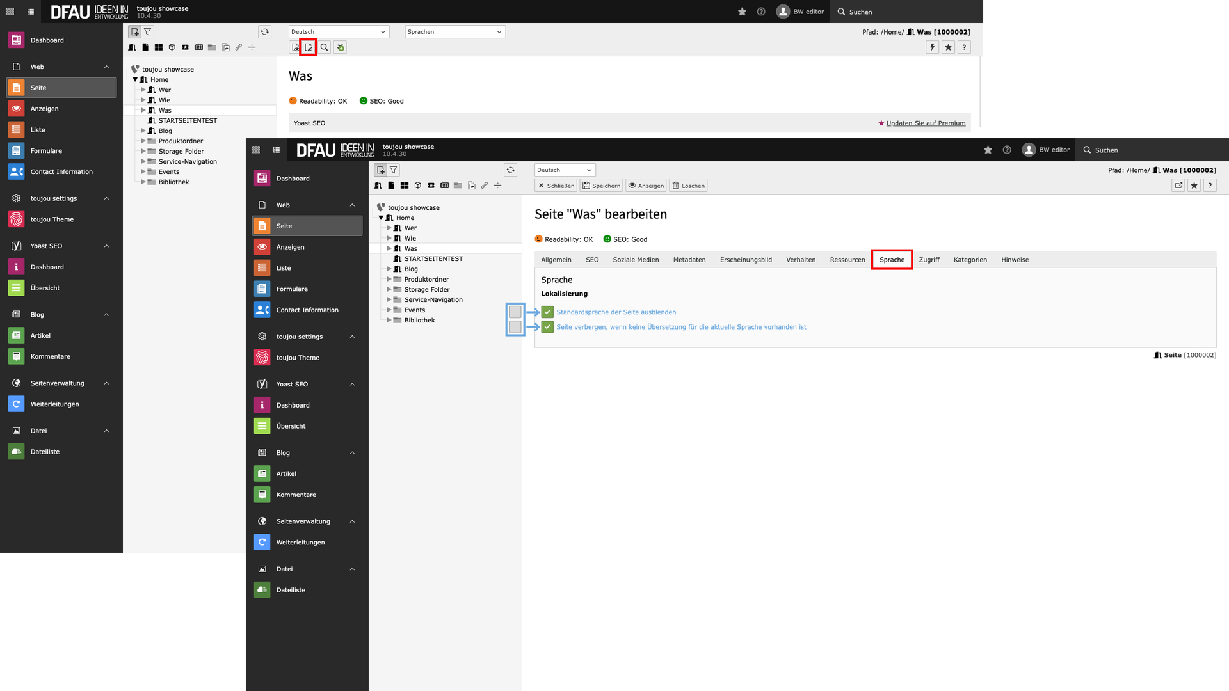Click 'Updaten Sie auf Premium' link
This screenshot has width=1229, height=691.
[926, 123]
